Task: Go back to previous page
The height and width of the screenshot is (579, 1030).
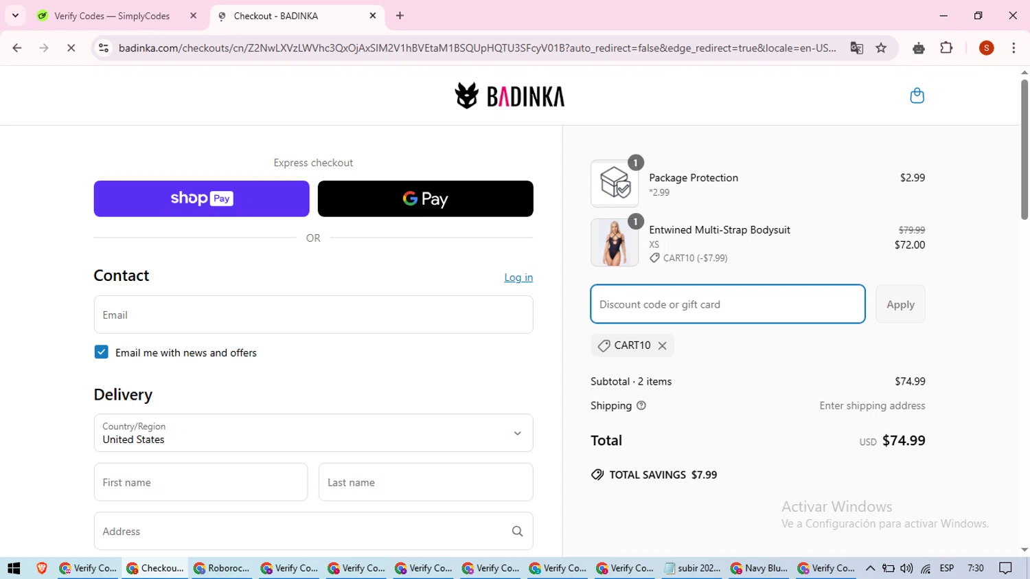Action: 17,48
